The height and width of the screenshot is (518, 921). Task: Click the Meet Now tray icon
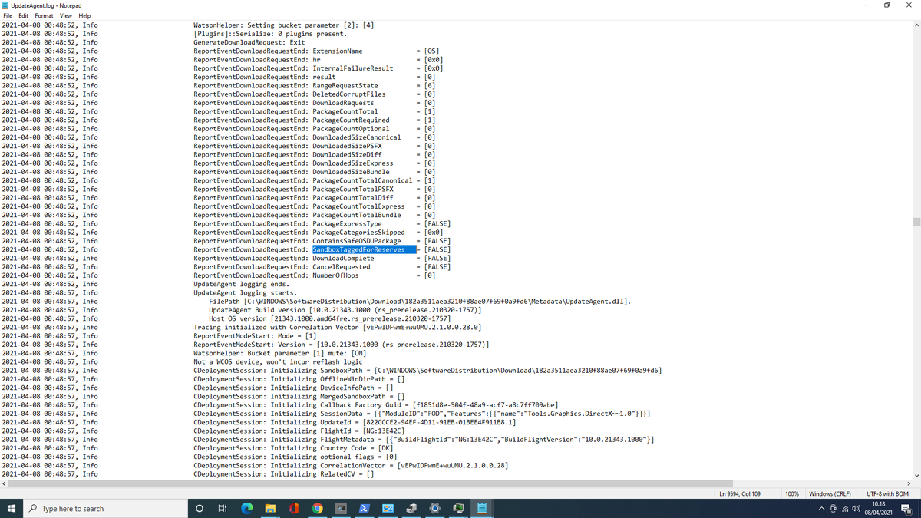tap(834, 509)
